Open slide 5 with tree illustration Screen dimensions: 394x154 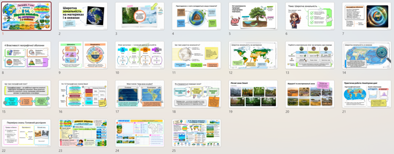point(253,16)
